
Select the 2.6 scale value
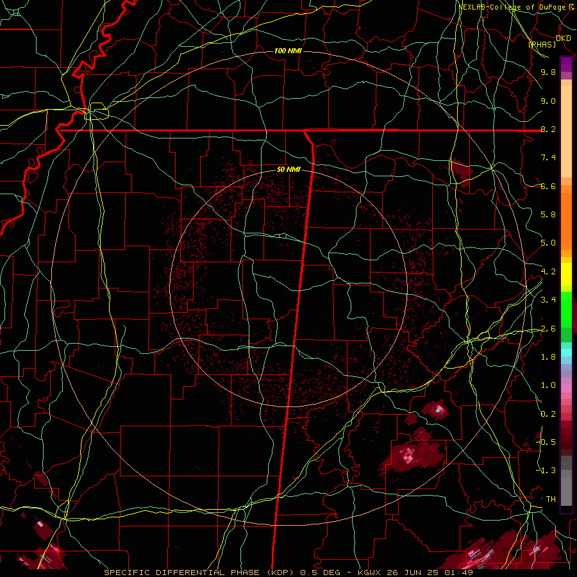(x=548, y=329)
